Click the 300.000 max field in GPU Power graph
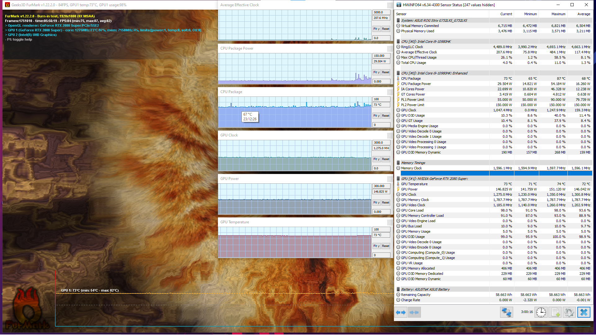 click(381, 186)
